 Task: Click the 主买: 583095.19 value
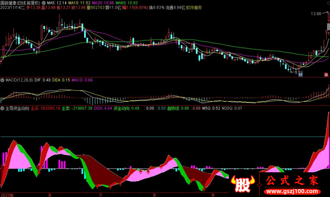(x=45, y=108)
